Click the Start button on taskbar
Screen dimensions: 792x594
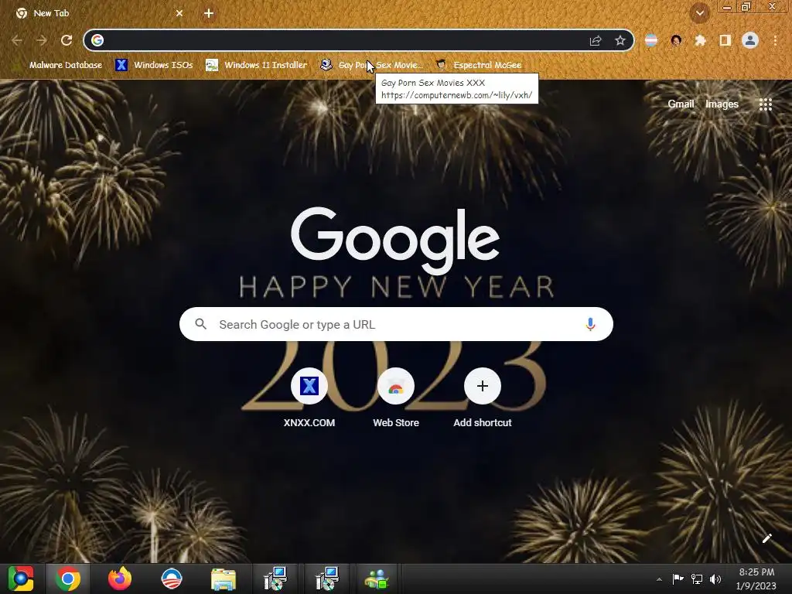pyautogui.click(x=21, y=579)
